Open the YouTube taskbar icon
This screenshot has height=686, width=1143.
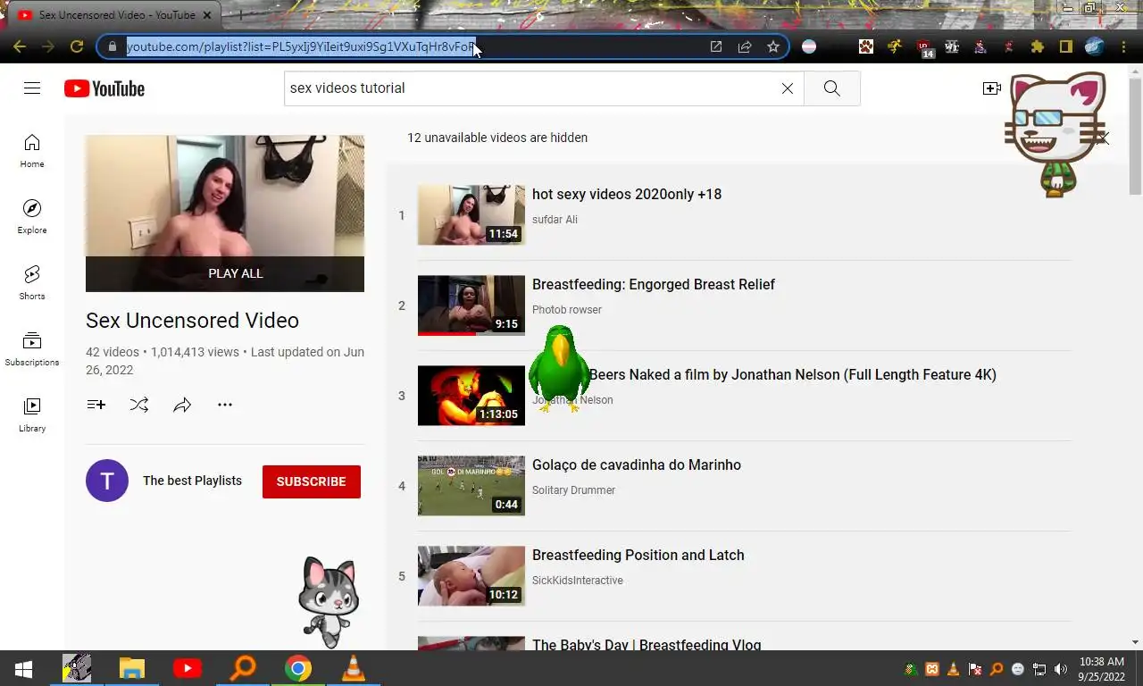point(188,668)
